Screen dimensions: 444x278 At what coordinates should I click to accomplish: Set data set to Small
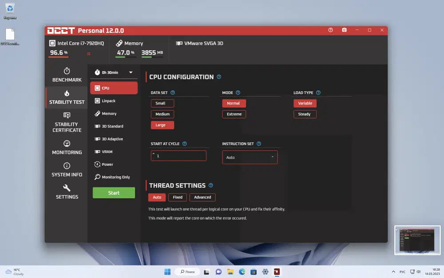pos(162,103)
